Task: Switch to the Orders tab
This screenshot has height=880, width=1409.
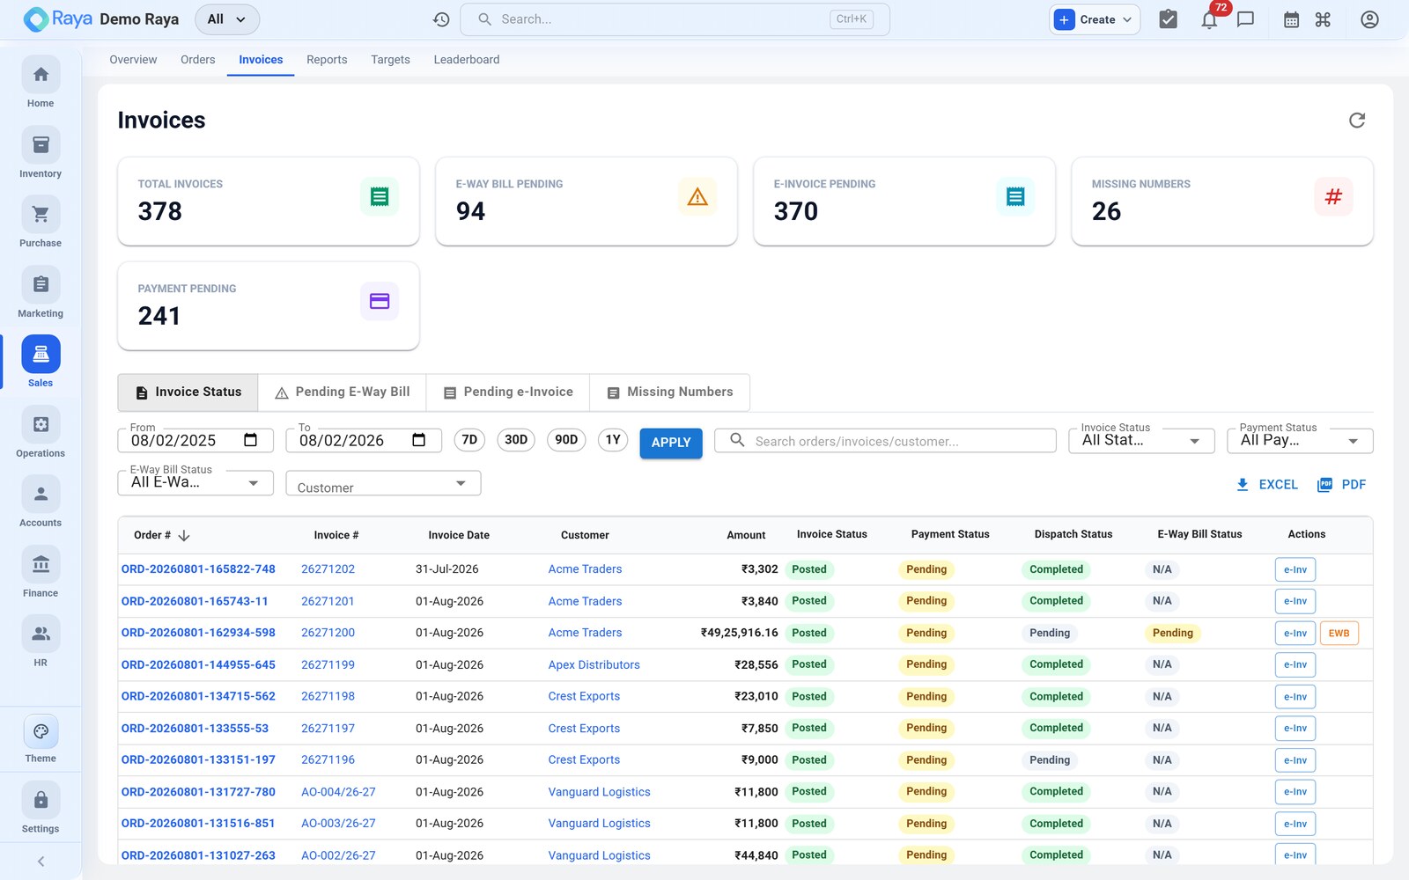Action: pos(198,60)
